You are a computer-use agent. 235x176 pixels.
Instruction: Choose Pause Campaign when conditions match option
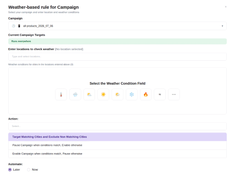click(117, 145)
